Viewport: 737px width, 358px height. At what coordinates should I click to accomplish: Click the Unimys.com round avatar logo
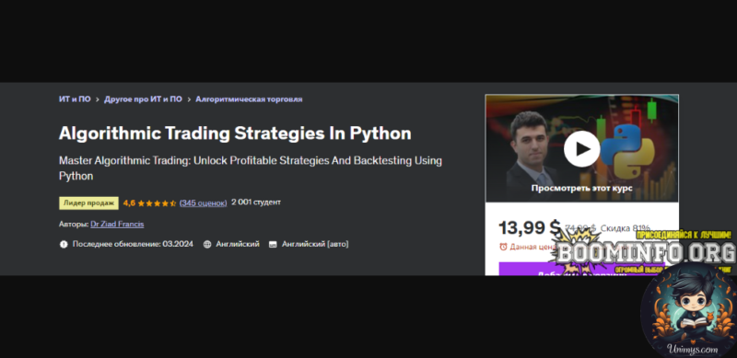click(x=688, y=311)
